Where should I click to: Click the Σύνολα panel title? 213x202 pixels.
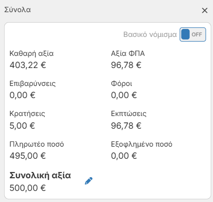(17, 9)
